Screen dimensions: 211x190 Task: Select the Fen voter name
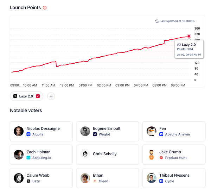pos(162,128)
